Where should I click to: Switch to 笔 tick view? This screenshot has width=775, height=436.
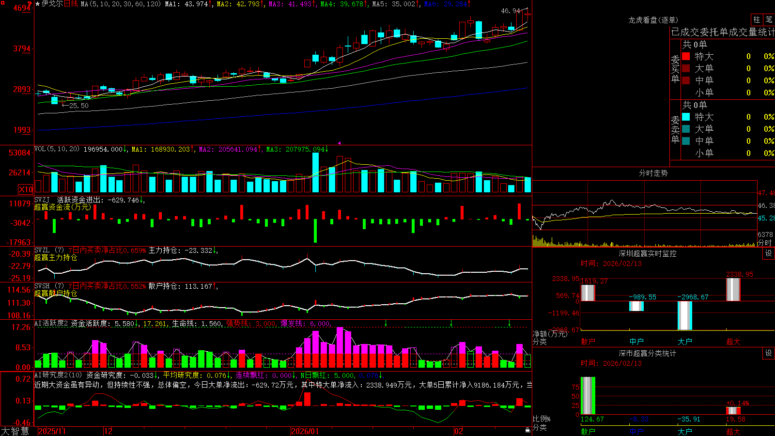click(769, 19)
